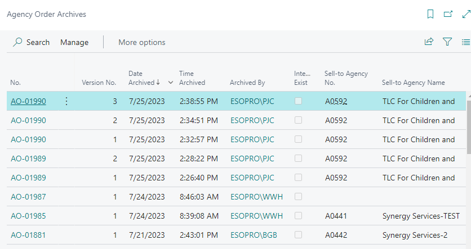Click the Search magnifier icon
This screenshot has height=249, width=471.
tap(18, 42)
